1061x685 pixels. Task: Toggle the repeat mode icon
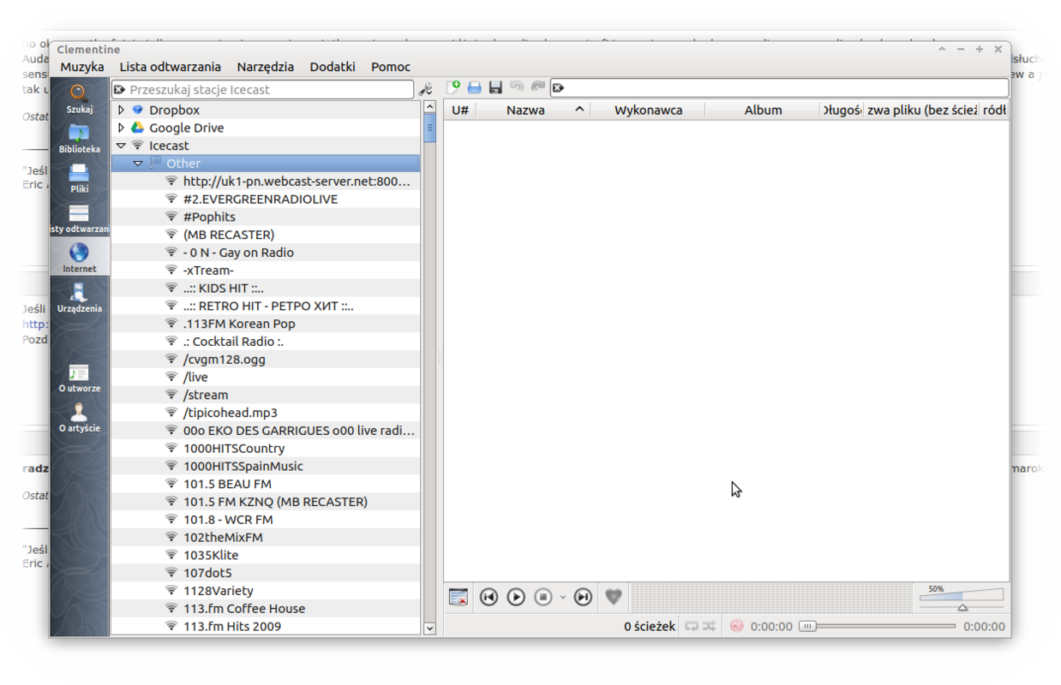[x=692, y=626]
